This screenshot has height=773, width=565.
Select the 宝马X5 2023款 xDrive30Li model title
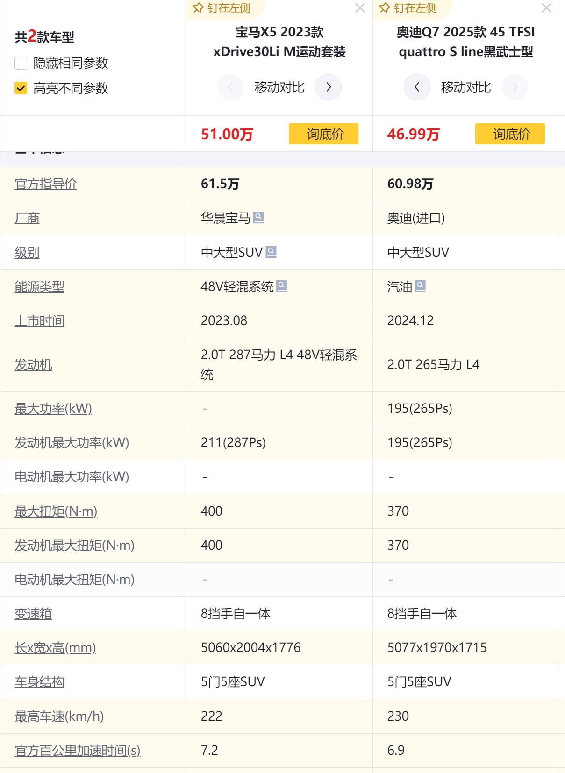(x=279, y=42)
